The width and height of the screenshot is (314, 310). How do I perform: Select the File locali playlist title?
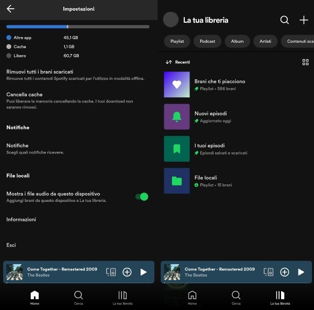[206, 178]
